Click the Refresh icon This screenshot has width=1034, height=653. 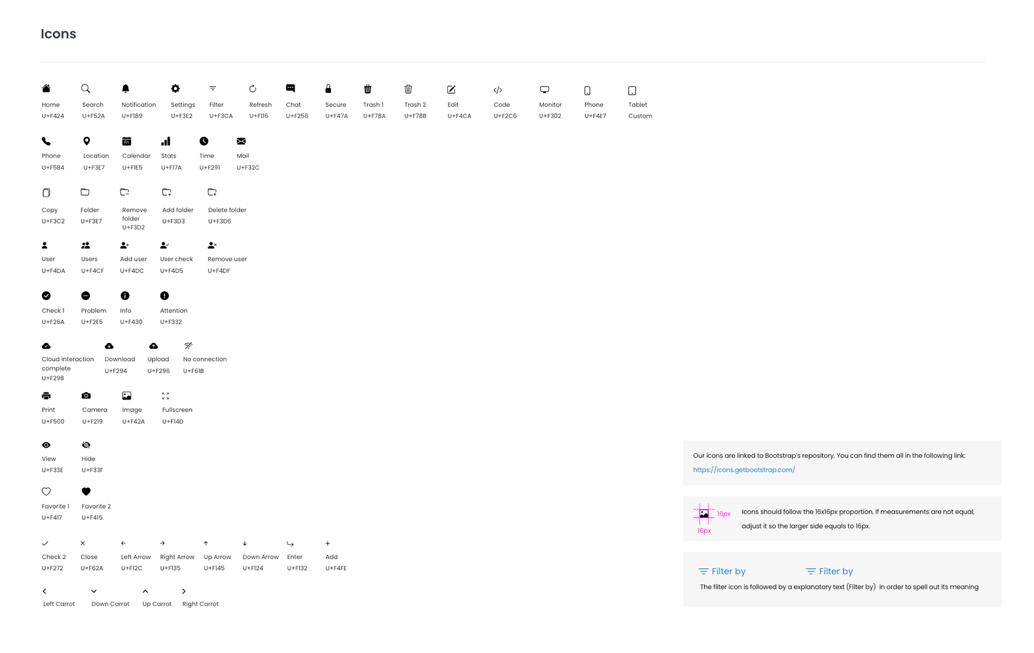[x=253, y=88]
